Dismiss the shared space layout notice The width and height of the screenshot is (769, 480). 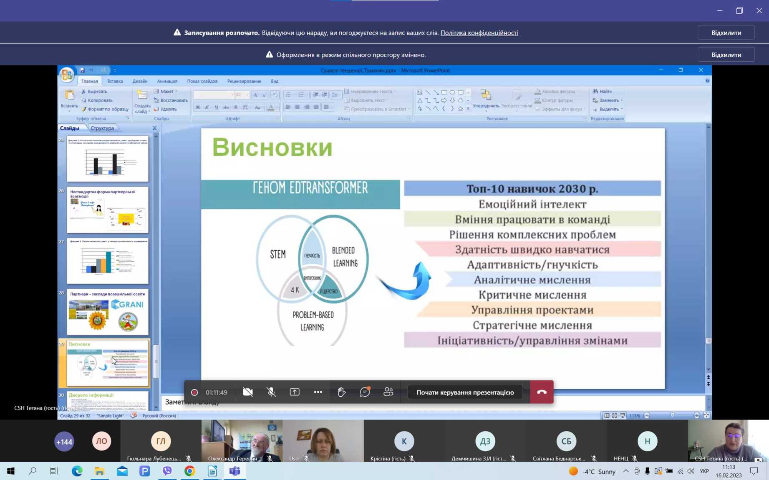point(726,55)
